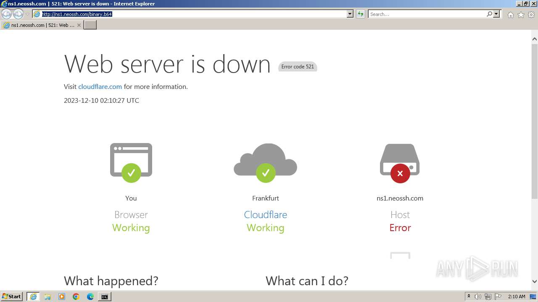Click the scrollbar down arrow
The width and height of the screenshot is (538, 302).
[x=535, y=281]
